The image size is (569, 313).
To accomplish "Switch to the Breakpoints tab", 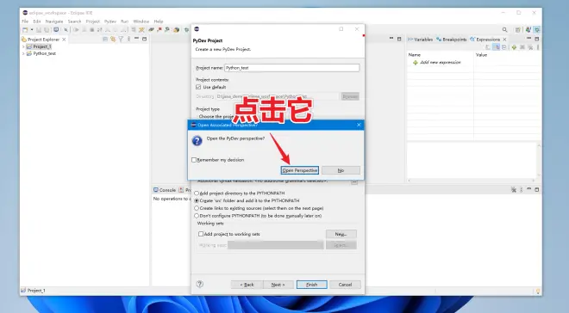I will point(452,40).
